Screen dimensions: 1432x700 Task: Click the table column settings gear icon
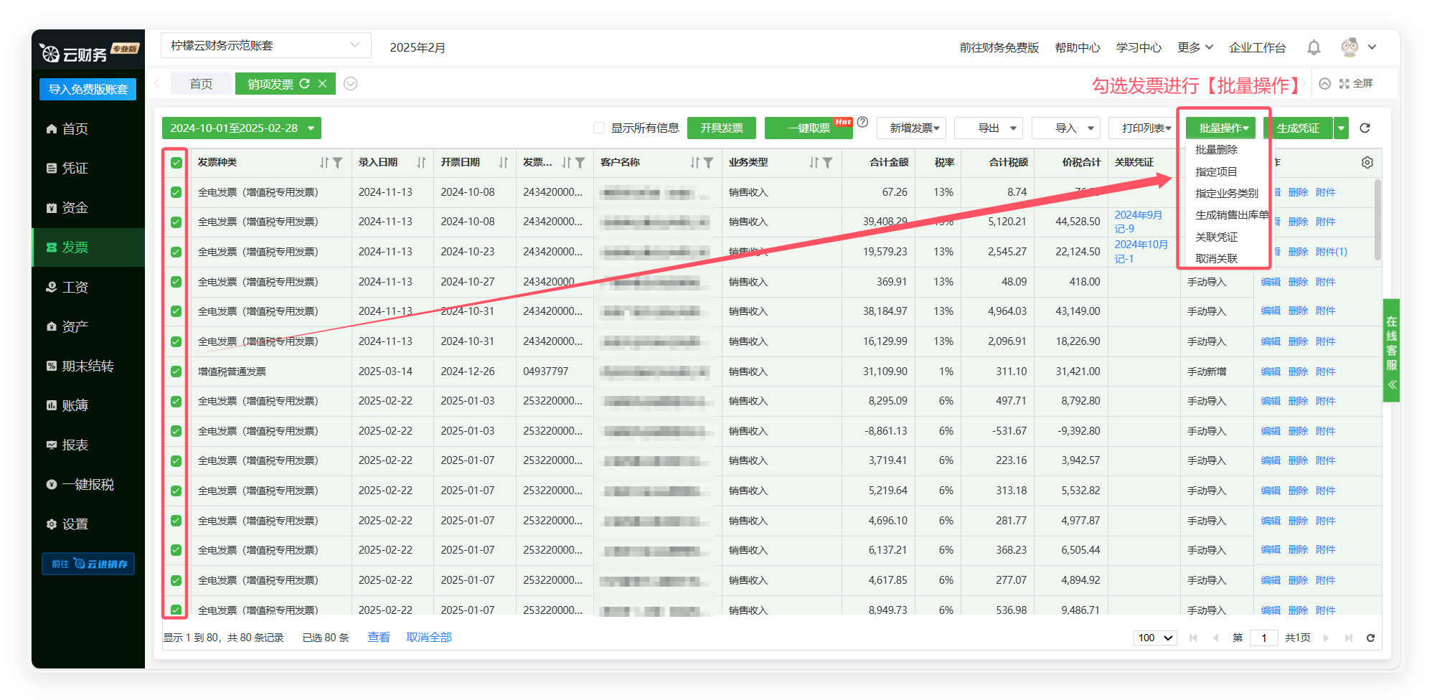click(x=1367, y=163)
